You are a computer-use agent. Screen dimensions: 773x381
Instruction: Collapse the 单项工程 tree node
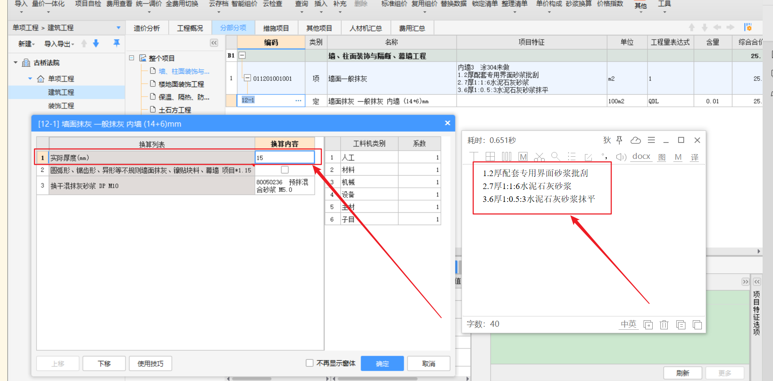tap(30, 79)
